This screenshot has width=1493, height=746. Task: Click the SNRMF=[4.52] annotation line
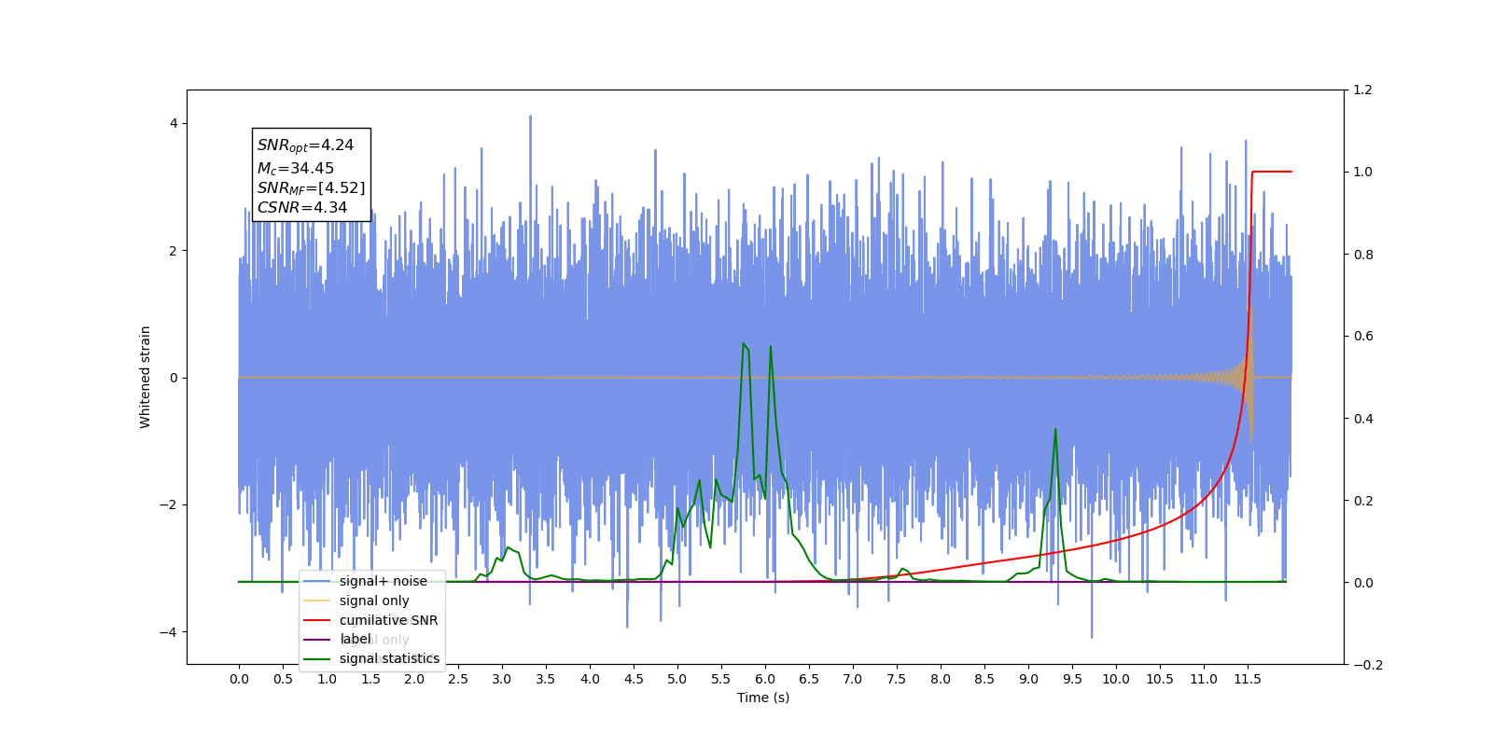click(x=312, y=188)
